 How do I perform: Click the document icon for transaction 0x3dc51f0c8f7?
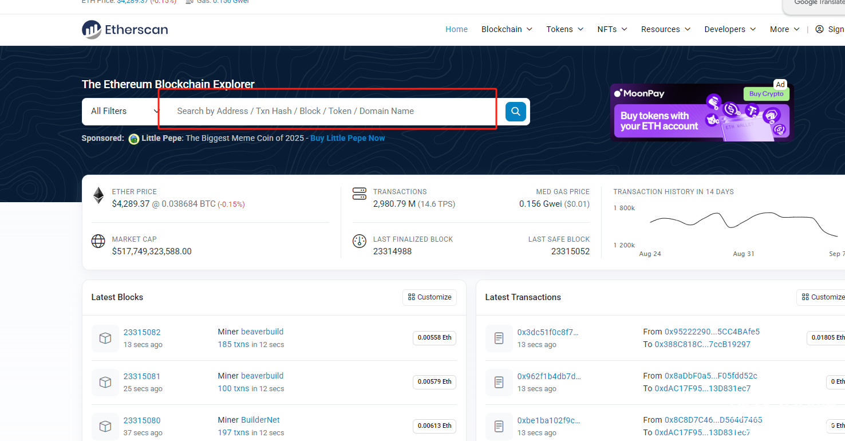point(499,338)
